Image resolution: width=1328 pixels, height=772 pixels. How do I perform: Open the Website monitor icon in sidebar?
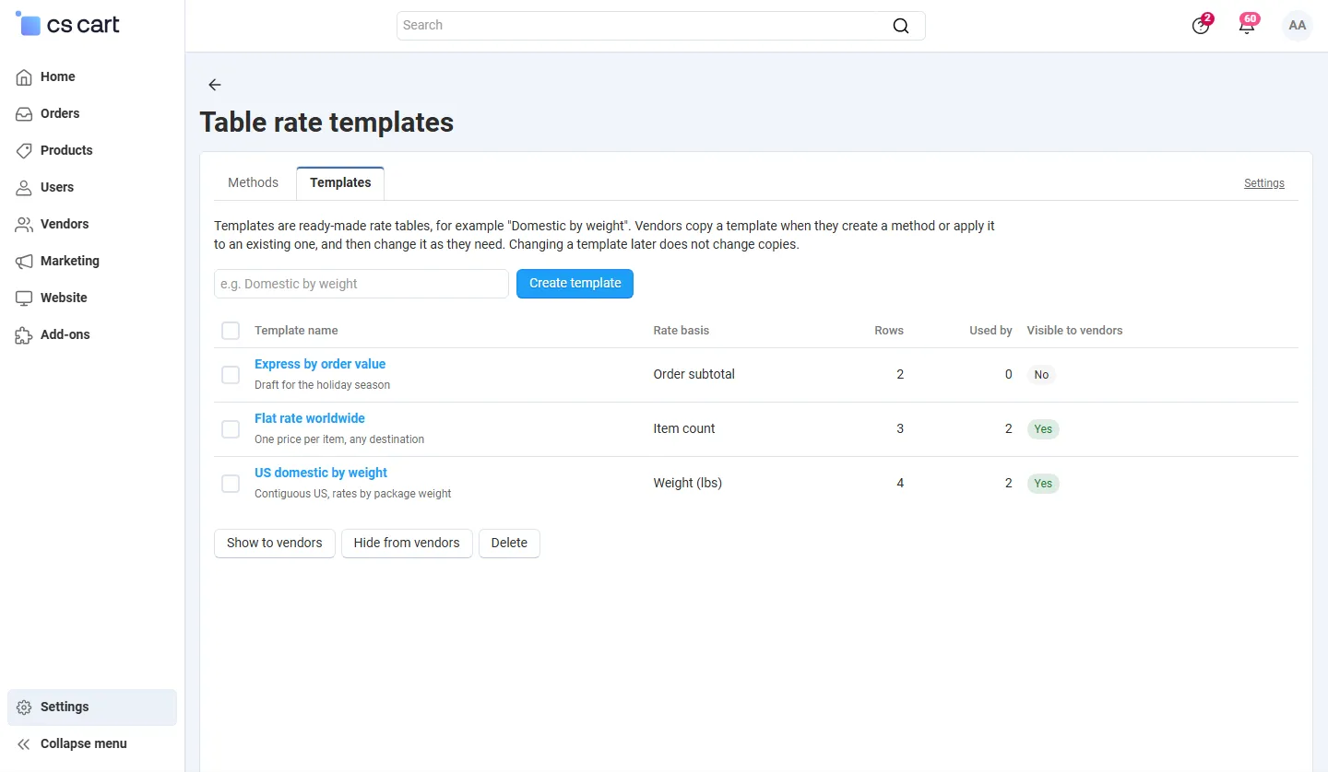click(x=24, y=298)
